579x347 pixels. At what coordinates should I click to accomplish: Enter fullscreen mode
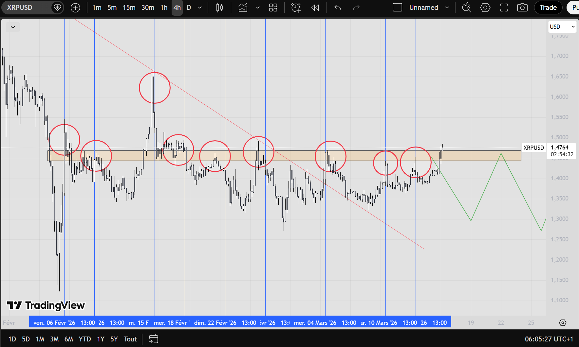504,8
